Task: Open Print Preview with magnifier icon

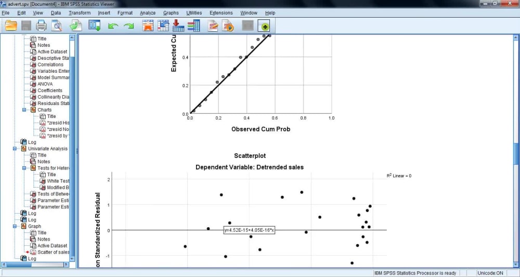Action: 57,25
